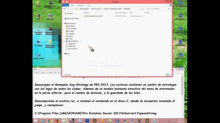Open Explorer help with the question mark
220x123 pixels.
pos(170,5)
